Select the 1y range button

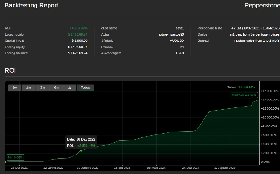(x=70, y=87)
